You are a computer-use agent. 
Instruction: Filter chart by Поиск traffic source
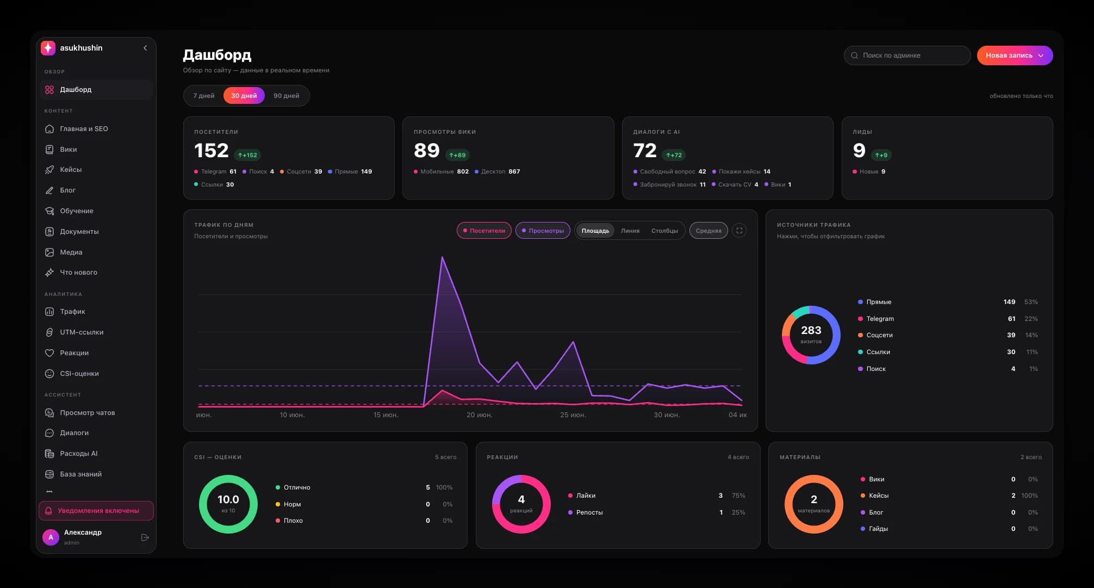click(x=948, y=369)
